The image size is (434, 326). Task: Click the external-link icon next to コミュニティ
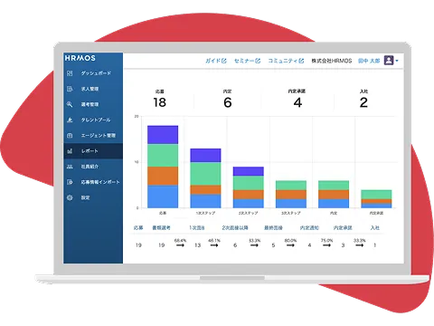(x=301, y=61)
